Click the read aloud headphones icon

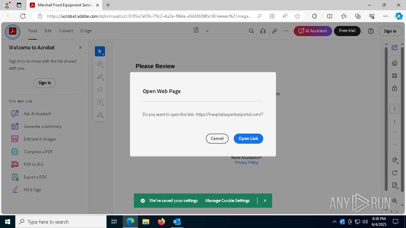[263, 31]
